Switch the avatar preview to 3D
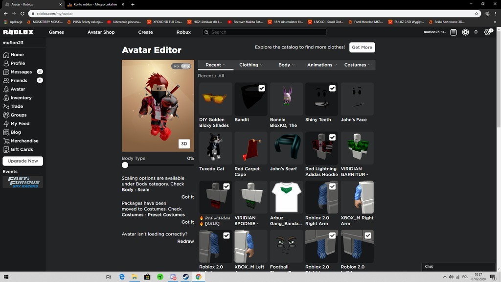Viewport: 501px width, 282px height. pyautogui.click(x=184, y=144)
